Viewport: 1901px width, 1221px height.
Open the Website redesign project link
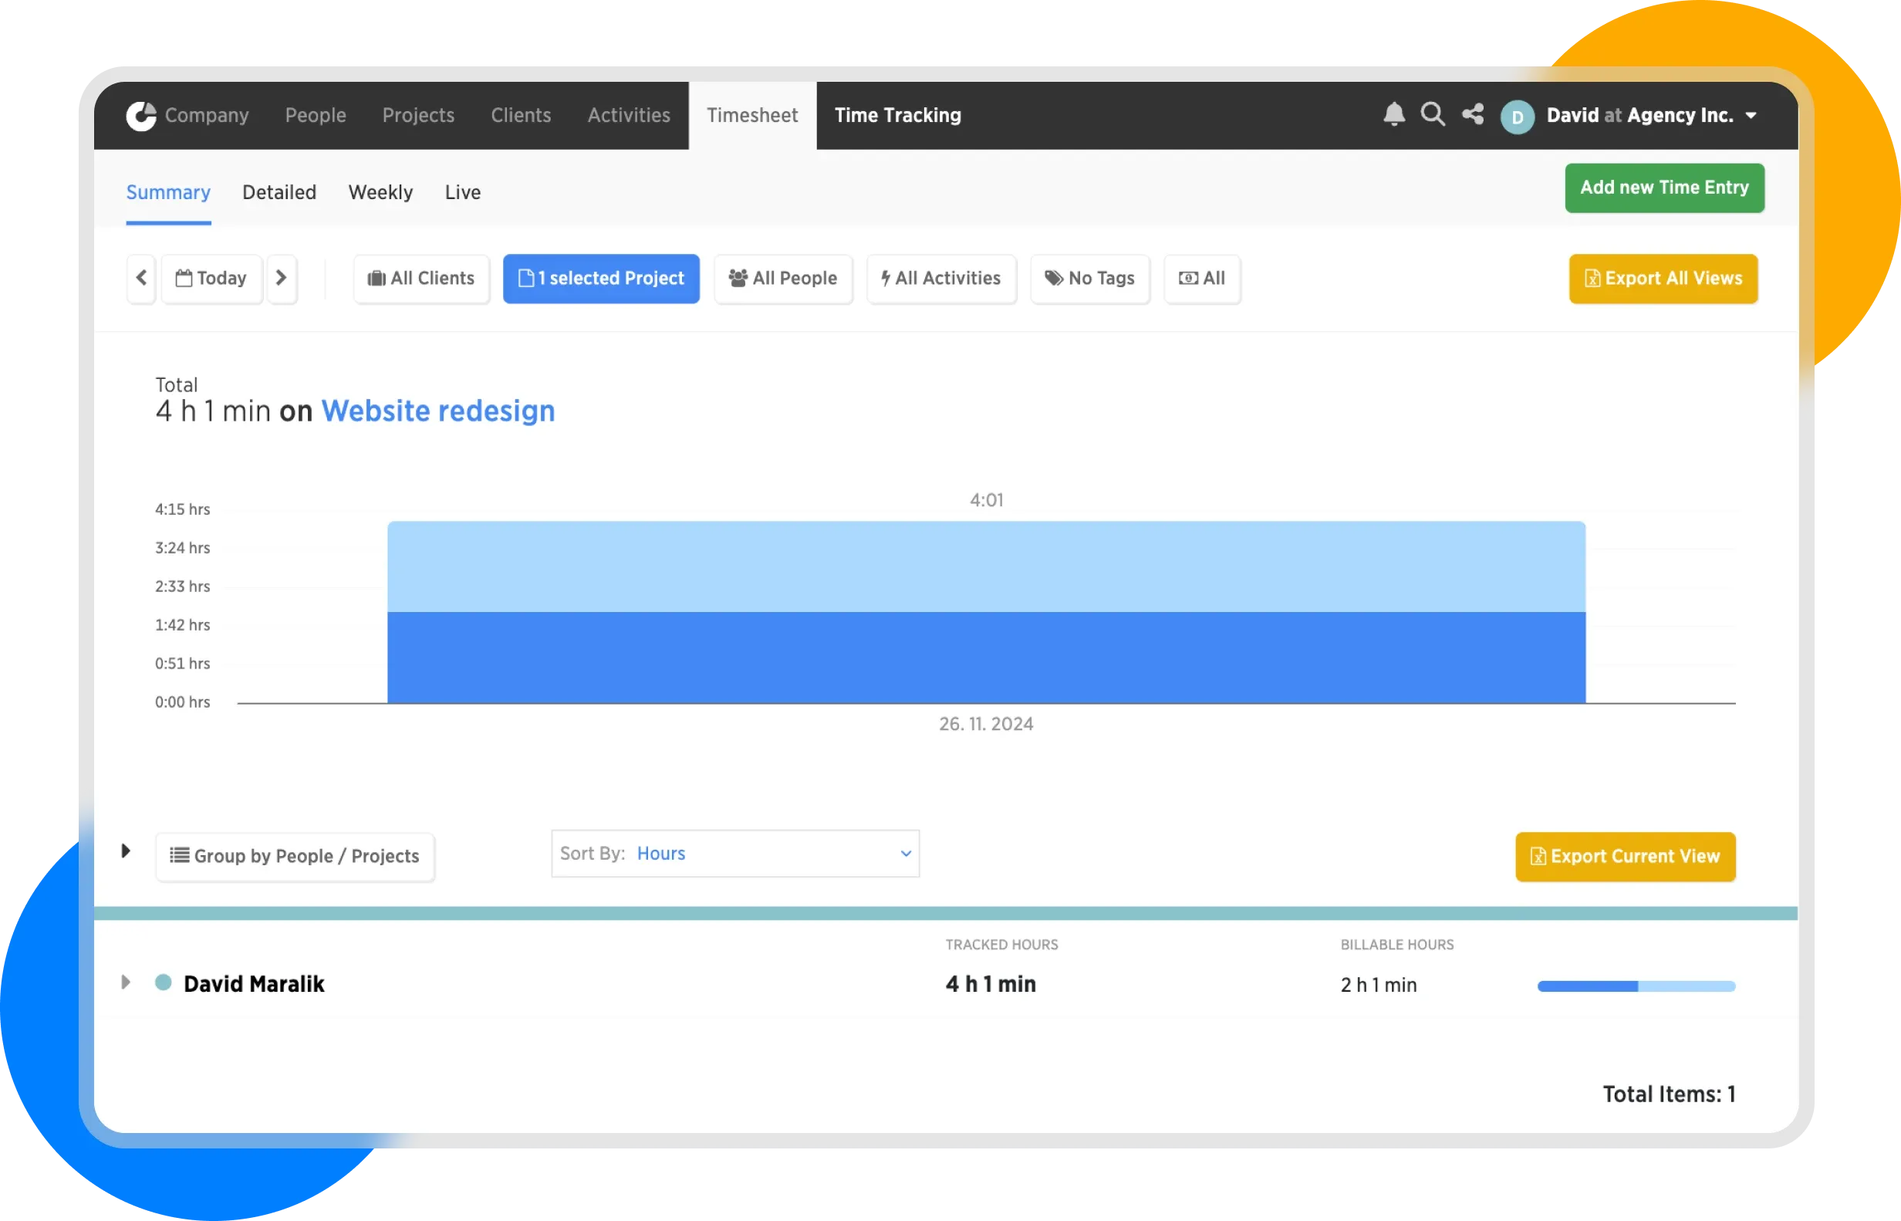(x=437, y=411)
